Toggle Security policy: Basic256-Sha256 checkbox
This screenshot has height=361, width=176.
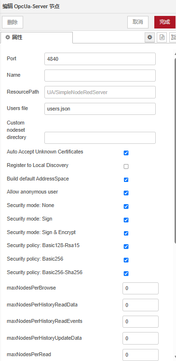click(x=126, y=274)
